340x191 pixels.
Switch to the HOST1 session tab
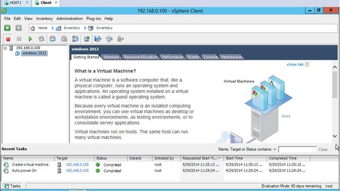pos(15,3)
